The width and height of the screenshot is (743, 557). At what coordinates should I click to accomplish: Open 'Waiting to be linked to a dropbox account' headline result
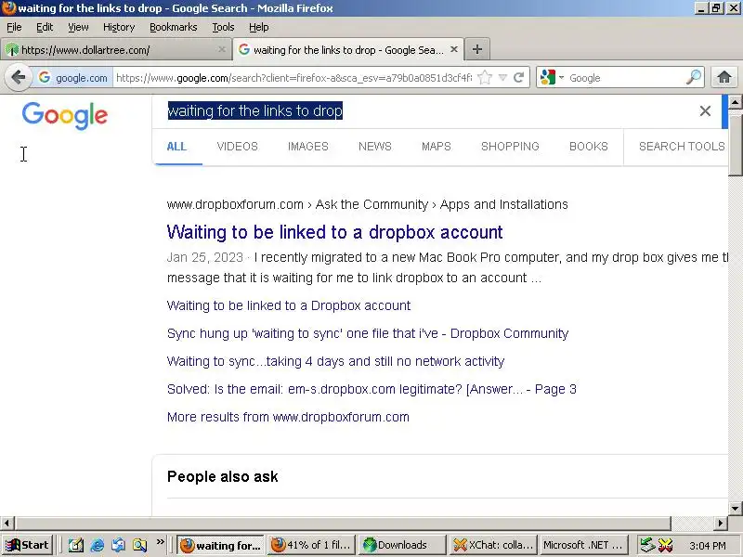[334, 232]
